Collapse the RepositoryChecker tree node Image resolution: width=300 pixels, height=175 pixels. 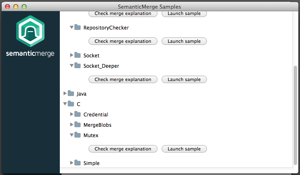click(x=71, y=28)
